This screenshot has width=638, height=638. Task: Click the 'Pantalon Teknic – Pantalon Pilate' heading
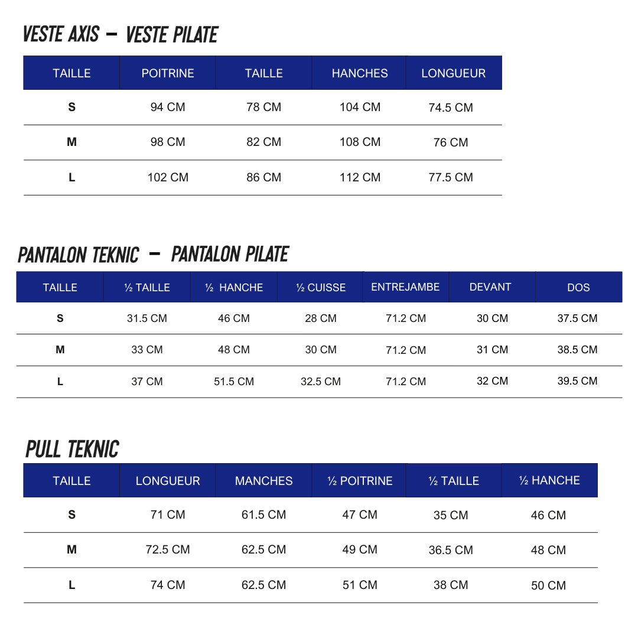tap(153, 255)
